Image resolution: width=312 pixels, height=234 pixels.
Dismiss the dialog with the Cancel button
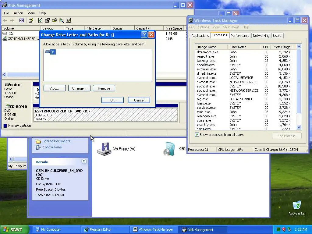pos(139,100)
